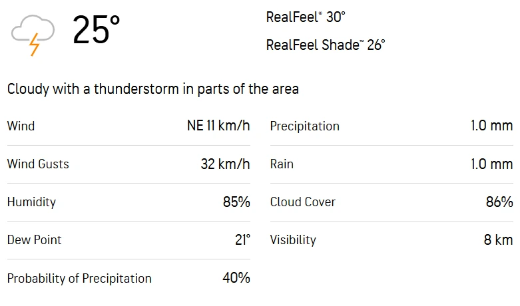Click the 85% humidity value
The image size is (520, 306).
point(236,202)
